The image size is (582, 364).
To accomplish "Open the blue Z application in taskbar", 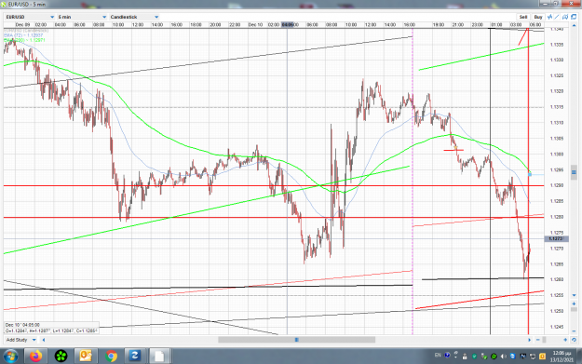I will pyautogui.click(x=134, y=357).
